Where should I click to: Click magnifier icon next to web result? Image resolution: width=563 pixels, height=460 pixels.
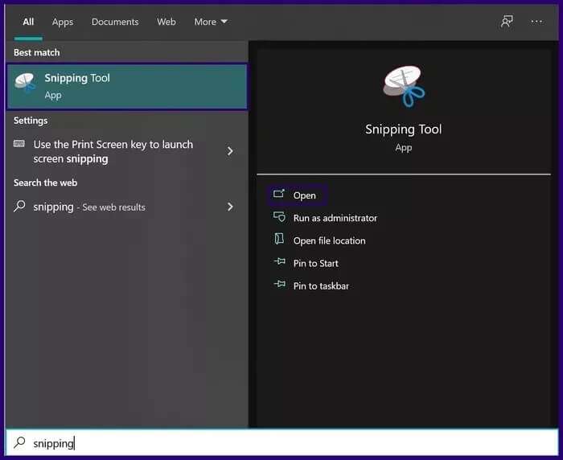[20, 206]
